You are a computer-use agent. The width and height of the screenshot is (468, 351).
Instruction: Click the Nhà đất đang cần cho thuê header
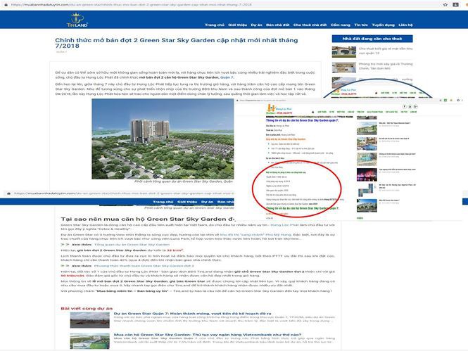(x=372, y=39)
